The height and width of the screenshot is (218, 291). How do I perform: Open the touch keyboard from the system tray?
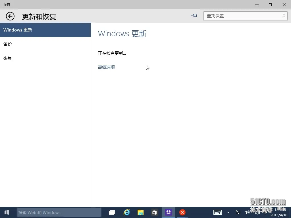click(x=217, y=212)
